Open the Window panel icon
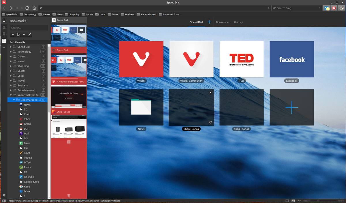 pyautogui.click(x=4, y=41)
